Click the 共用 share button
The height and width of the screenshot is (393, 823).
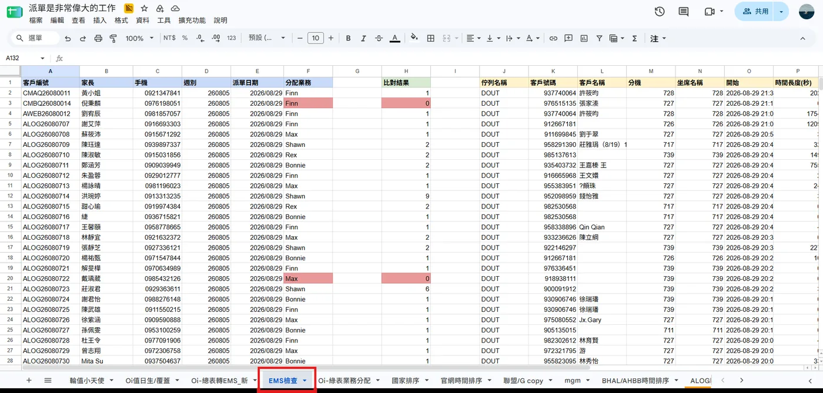[755, 11]
